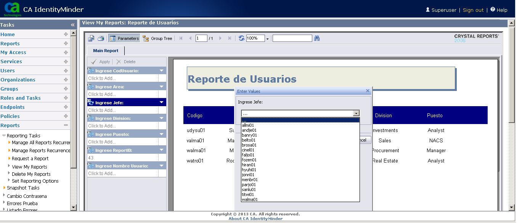This screenshot has height=223, width=517.
Task: Expand the Endpoints plus icon
Action: [66, 107]
